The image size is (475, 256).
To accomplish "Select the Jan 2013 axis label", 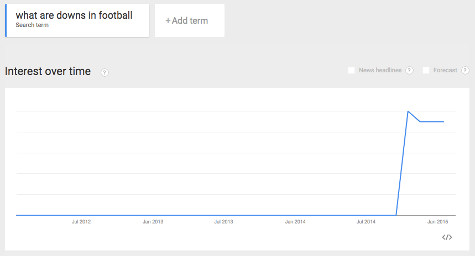I will pos(153,222).
